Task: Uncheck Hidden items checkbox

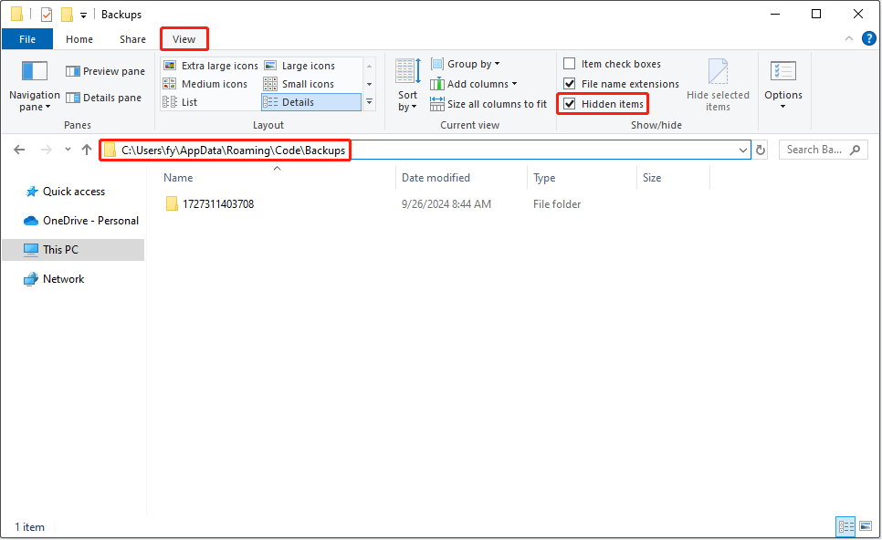Action: [x=569, y=104]
